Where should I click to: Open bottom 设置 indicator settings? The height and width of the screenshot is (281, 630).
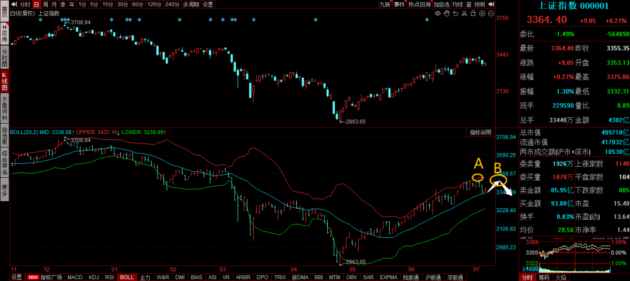point(16,278)
